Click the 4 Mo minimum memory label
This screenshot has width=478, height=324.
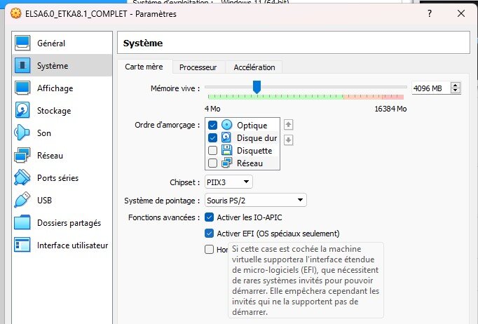[212, 109]
